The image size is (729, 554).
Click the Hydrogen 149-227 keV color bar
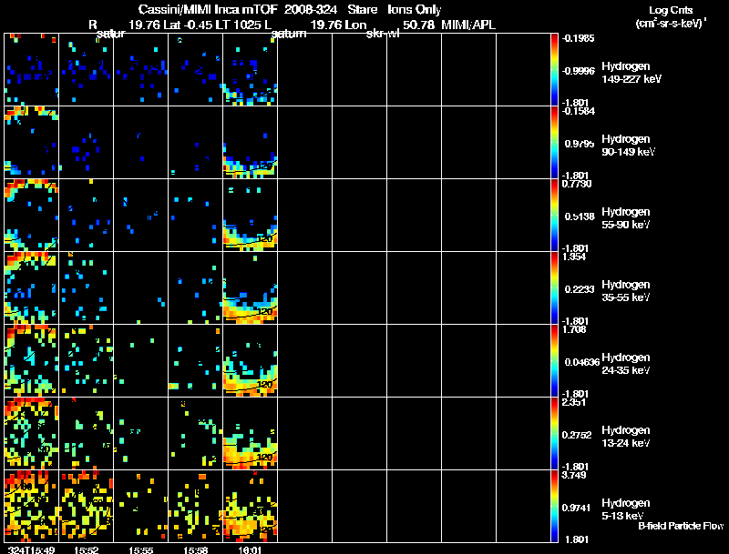(x=554, y=70)
